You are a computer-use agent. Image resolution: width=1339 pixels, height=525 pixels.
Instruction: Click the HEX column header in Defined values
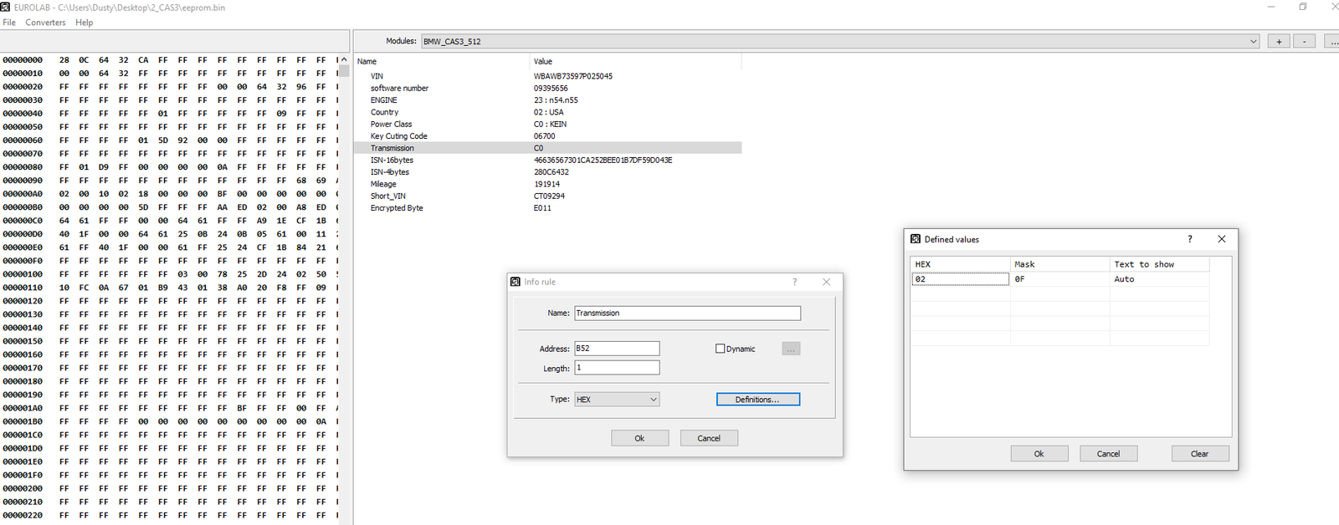[x=960, y=264]
